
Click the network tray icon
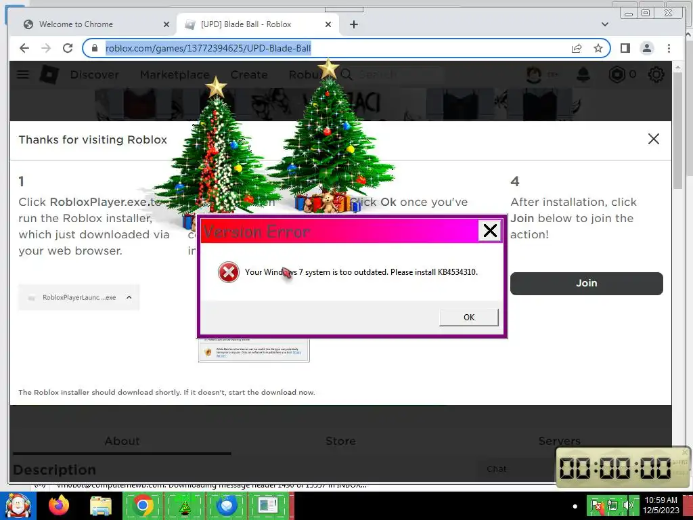(612, 505)
